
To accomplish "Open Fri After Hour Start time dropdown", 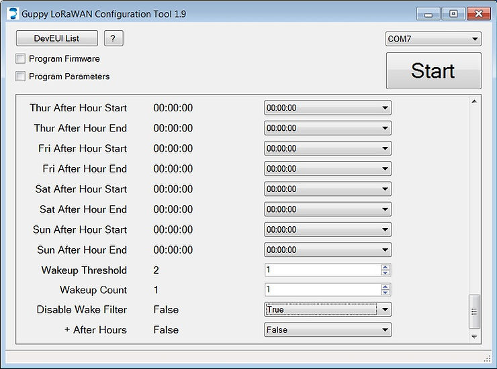I will (328, 148).
